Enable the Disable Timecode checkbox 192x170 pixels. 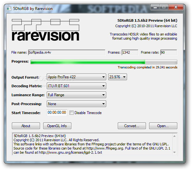[71, 112]
